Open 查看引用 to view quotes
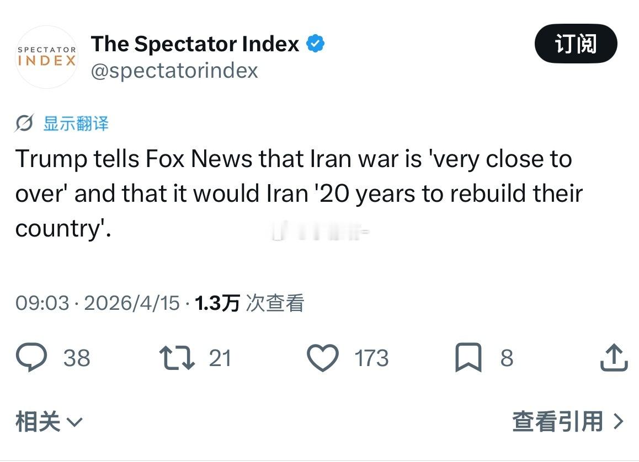Screen dimensions: 639x462 tap(568, 422)
